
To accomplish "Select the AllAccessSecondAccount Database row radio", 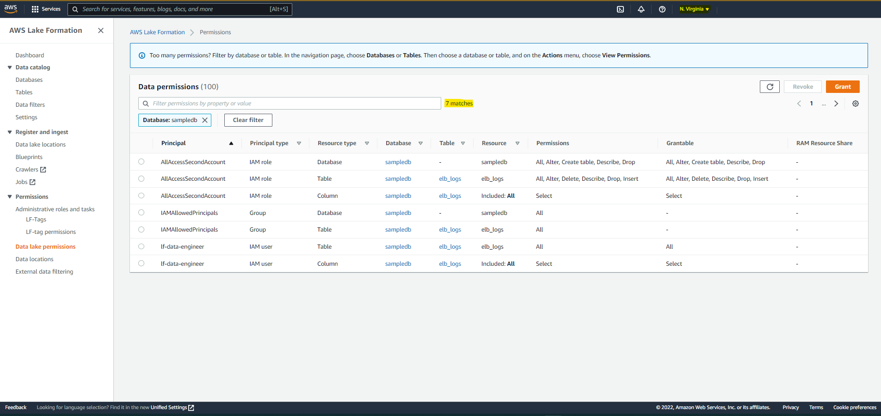I will 142,162.
